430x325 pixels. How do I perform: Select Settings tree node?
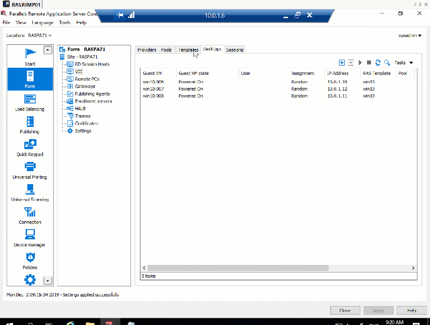[x=83, y=131]
